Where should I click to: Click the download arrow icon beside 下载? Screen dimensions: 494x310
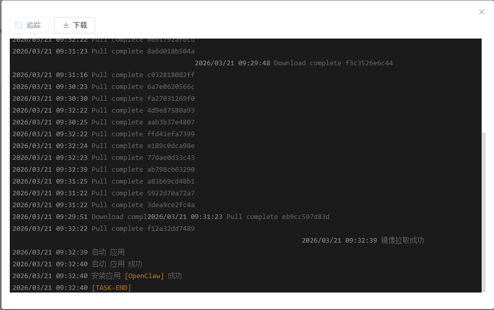[66, 25]
